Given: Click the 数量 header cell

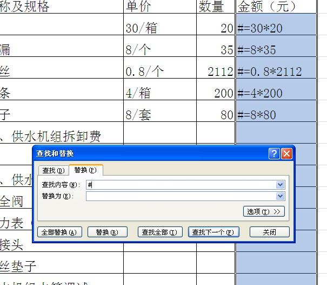Looking at the screenshot, I should (x=216, y=7).
